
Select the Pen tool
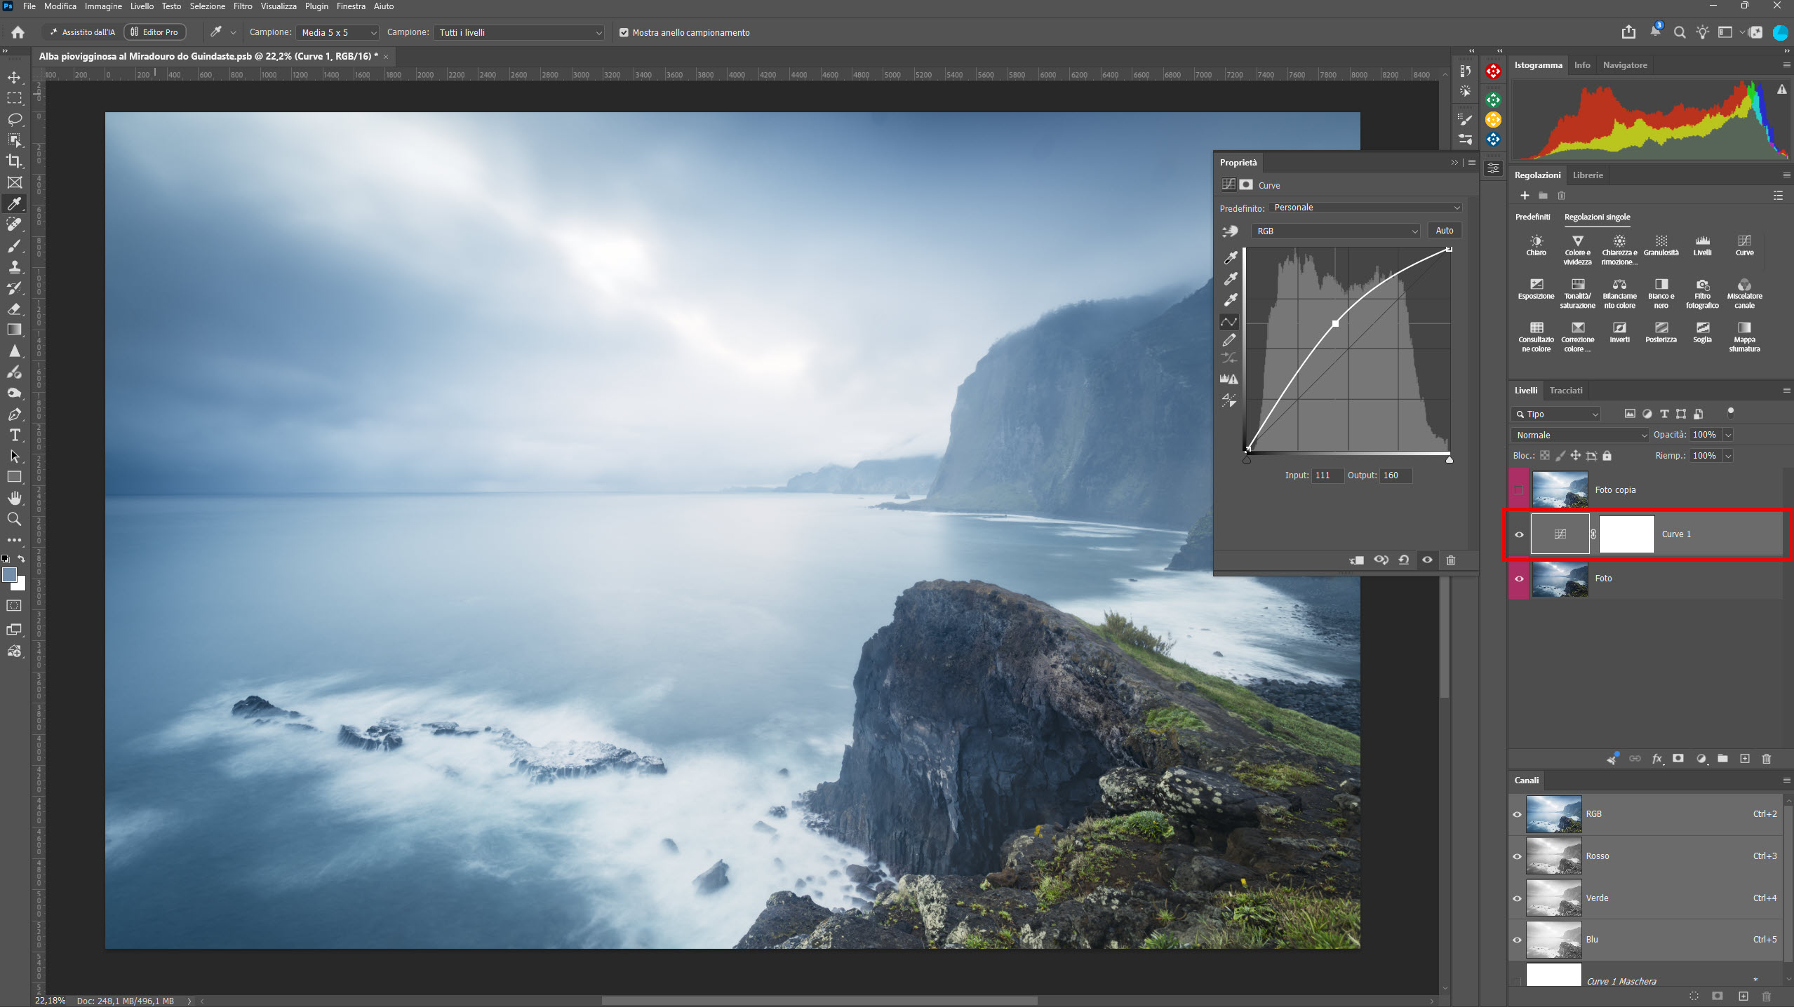pyautogui.click(x=14, y=414)
